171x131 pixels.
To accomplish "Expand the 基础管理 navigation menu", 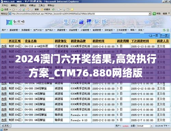I will click(14, 30).
